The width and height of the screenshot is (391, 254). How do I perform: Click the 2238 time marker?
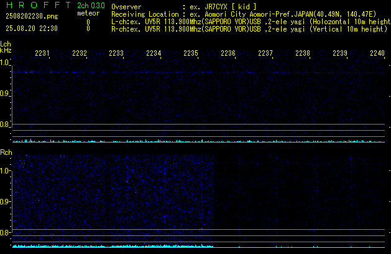[303, 53]
